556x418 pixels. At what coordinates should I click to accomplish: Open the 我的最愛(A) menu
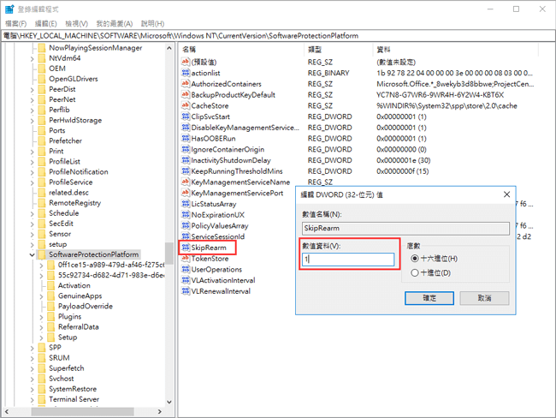[115, 23]
